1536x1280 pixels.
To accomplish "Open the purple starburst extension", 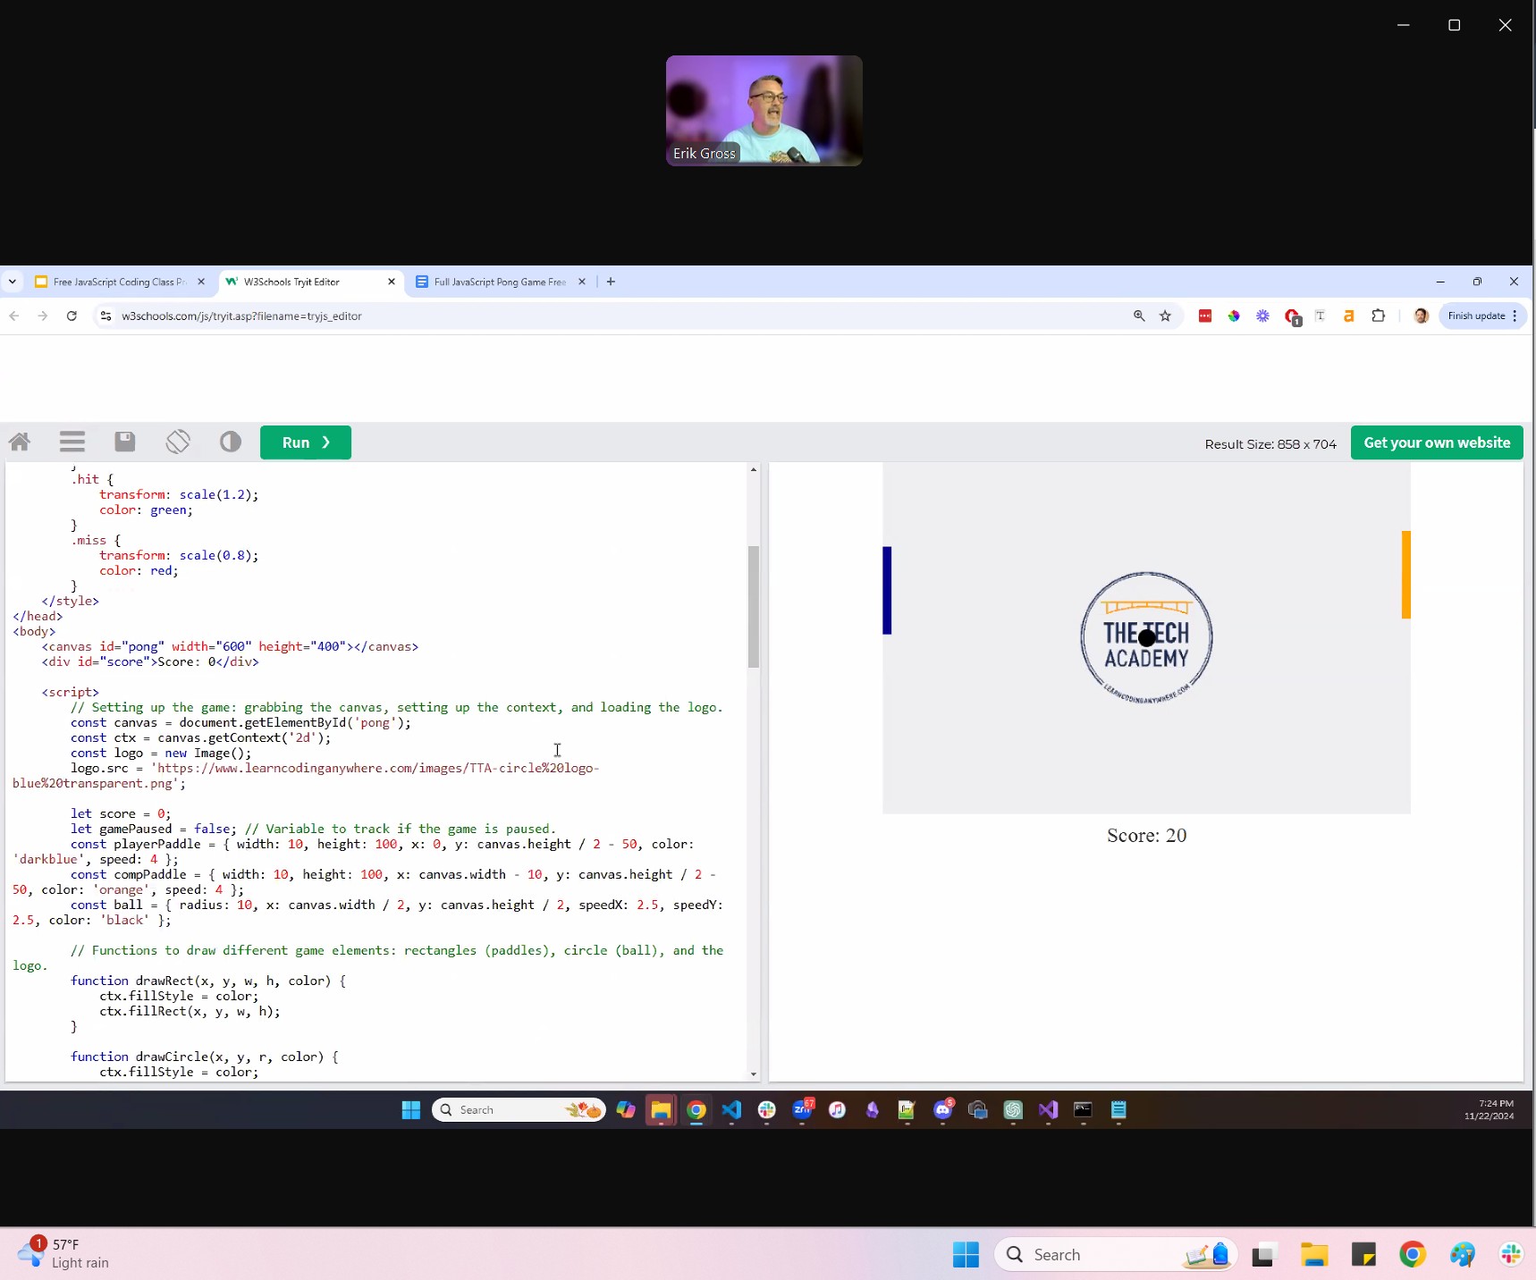I will (x=1262, y=316).
